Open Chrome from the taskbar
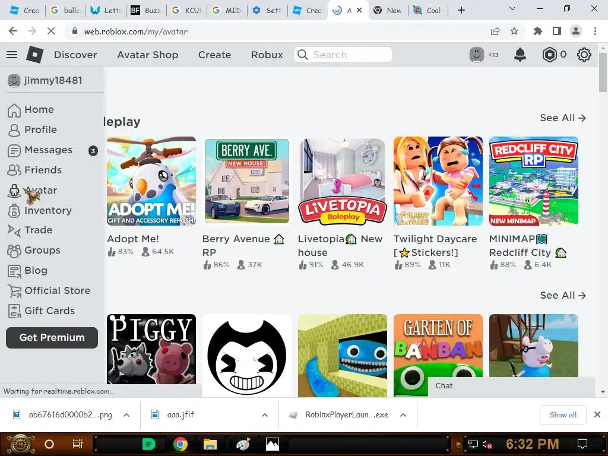The width and height of the screenshot is (608, 456). (x=180, y=444)
